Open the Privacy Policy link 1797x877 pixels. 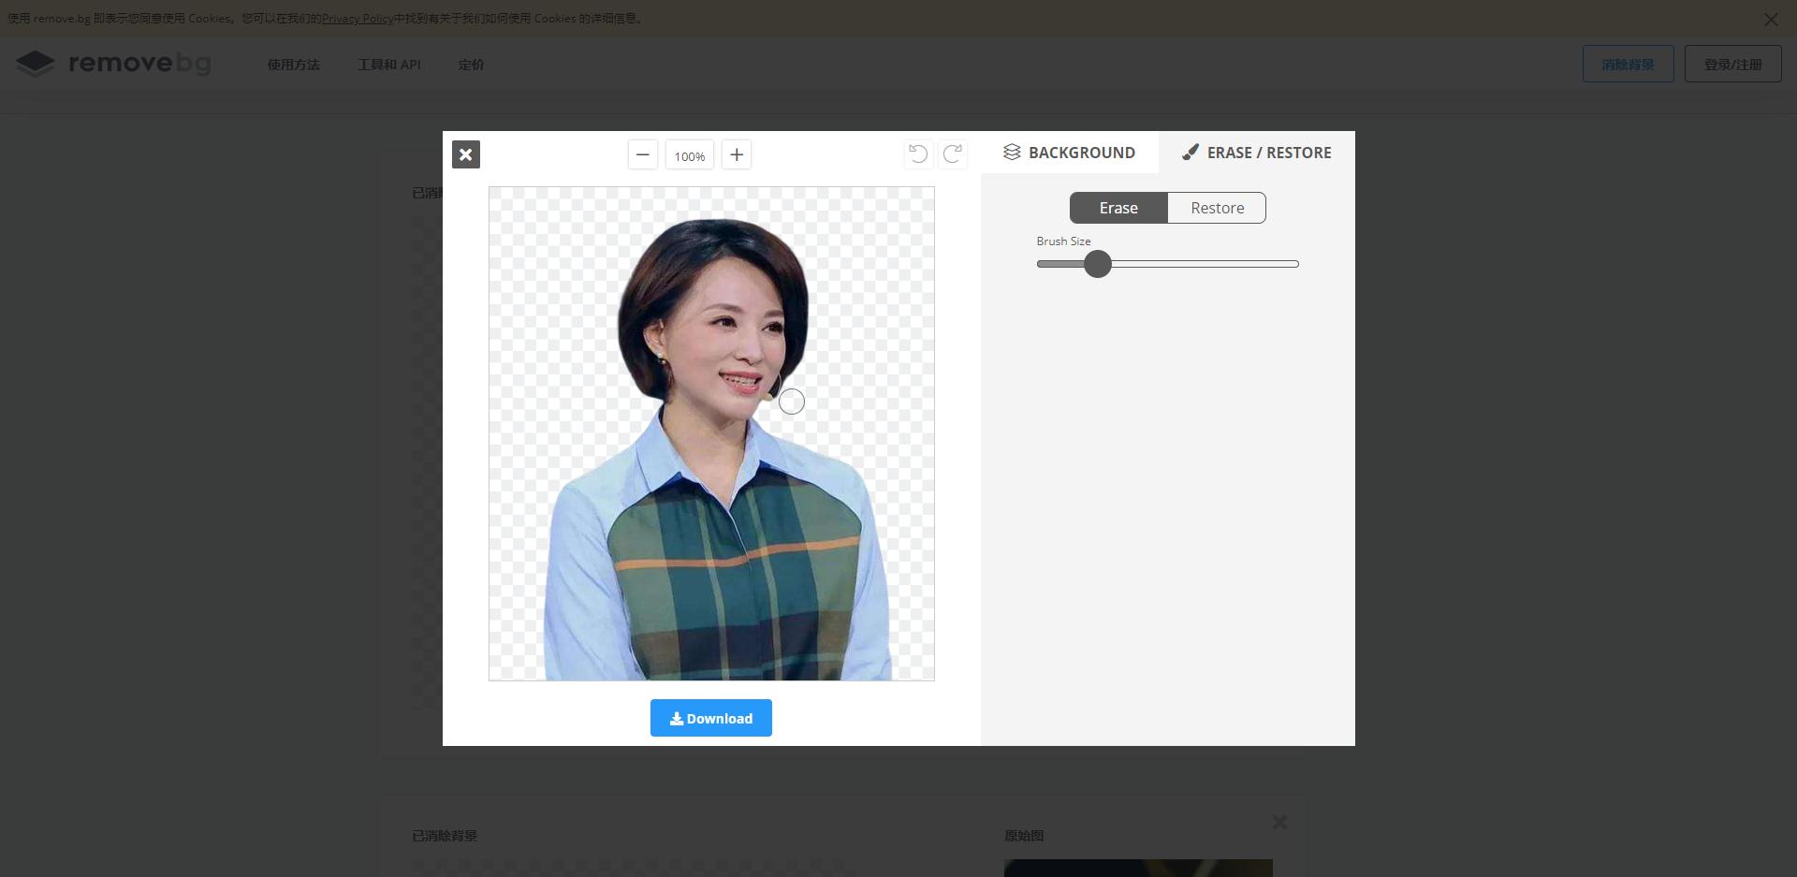(358, 19)
